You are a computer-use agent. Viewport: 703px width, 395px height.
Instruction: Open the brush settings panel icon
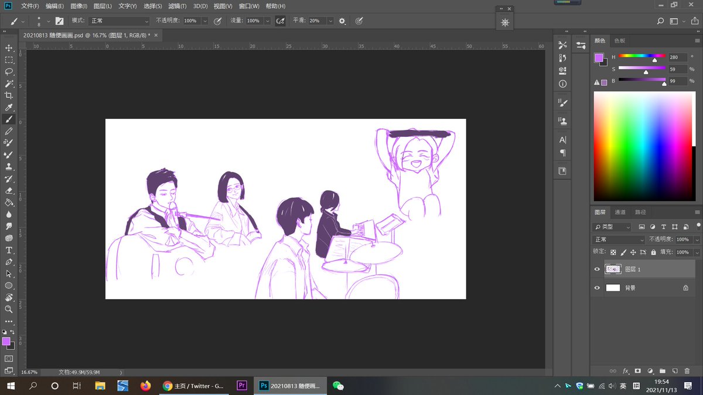59,20
